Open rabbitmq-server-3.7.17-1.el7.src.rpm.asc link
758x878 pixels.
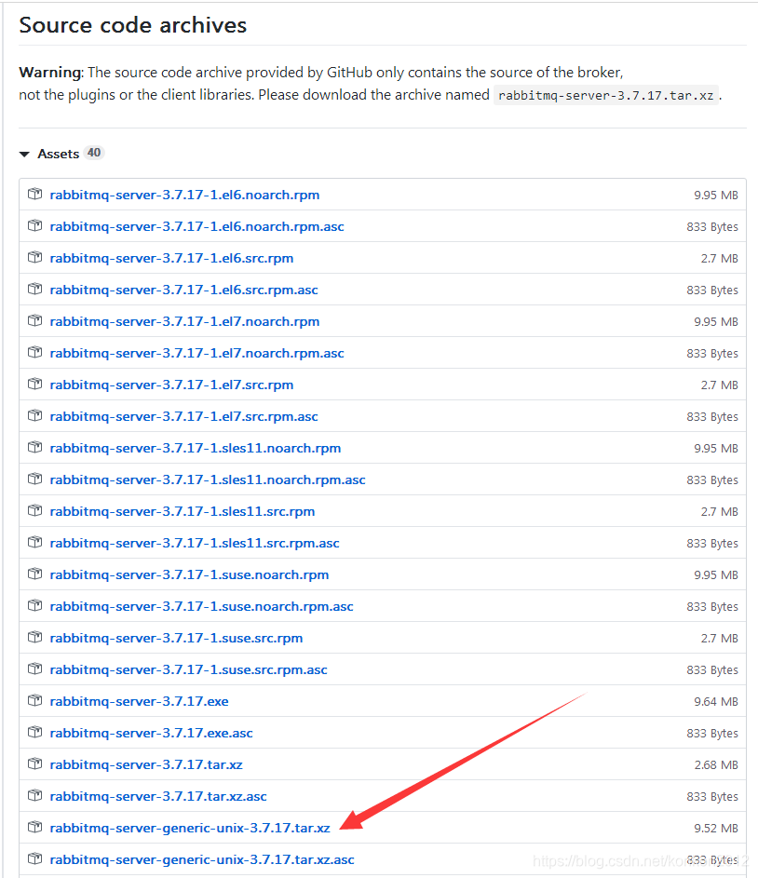183,416
